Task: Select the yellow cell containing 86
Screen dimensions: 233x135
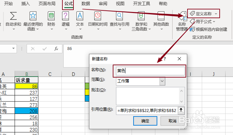Action: click(x=26, y=86)
